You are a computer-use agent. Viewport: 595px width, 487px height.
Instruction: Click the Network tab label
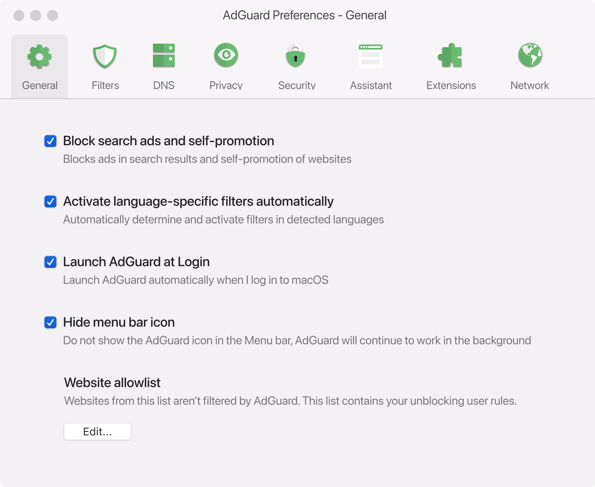pyautogui.click(x=529, y=85)
